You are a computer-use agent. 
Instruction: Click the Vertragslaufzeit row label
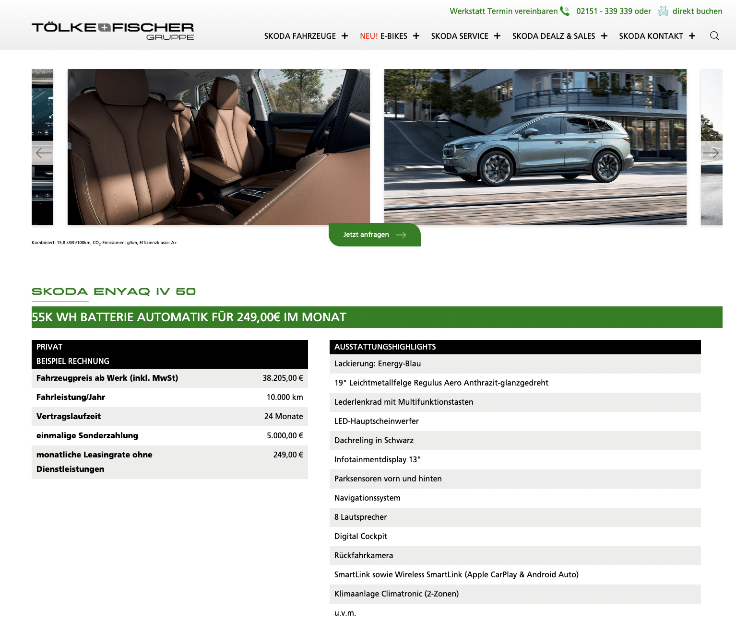tap(69, 416)
